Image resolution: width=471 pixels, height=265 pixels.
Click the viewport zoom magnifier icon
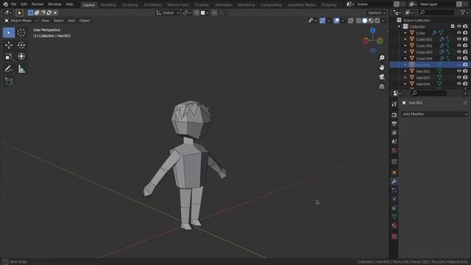pos(382,57)
